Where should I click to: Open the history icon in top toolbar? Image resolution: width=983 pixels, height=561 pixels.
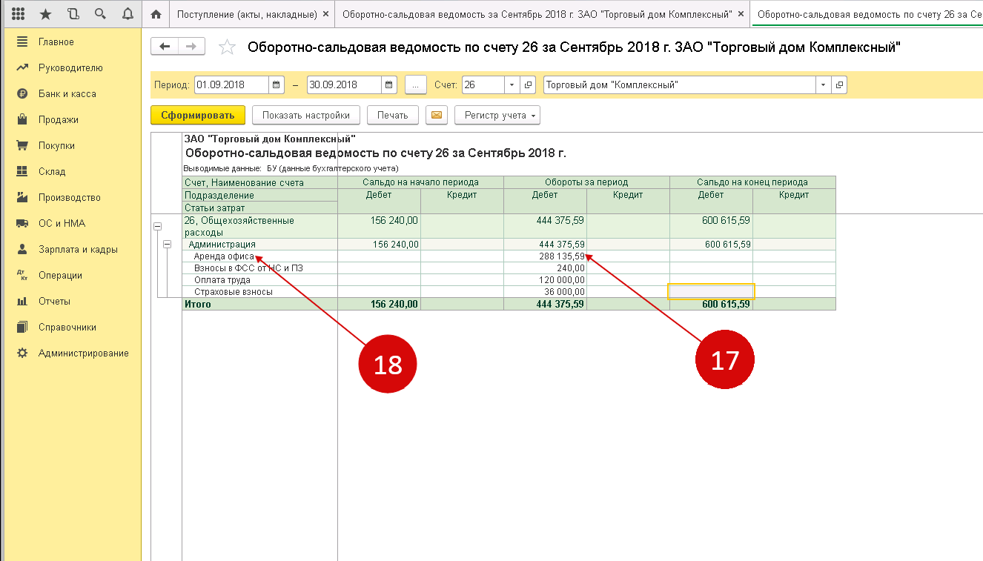point(72,14)
